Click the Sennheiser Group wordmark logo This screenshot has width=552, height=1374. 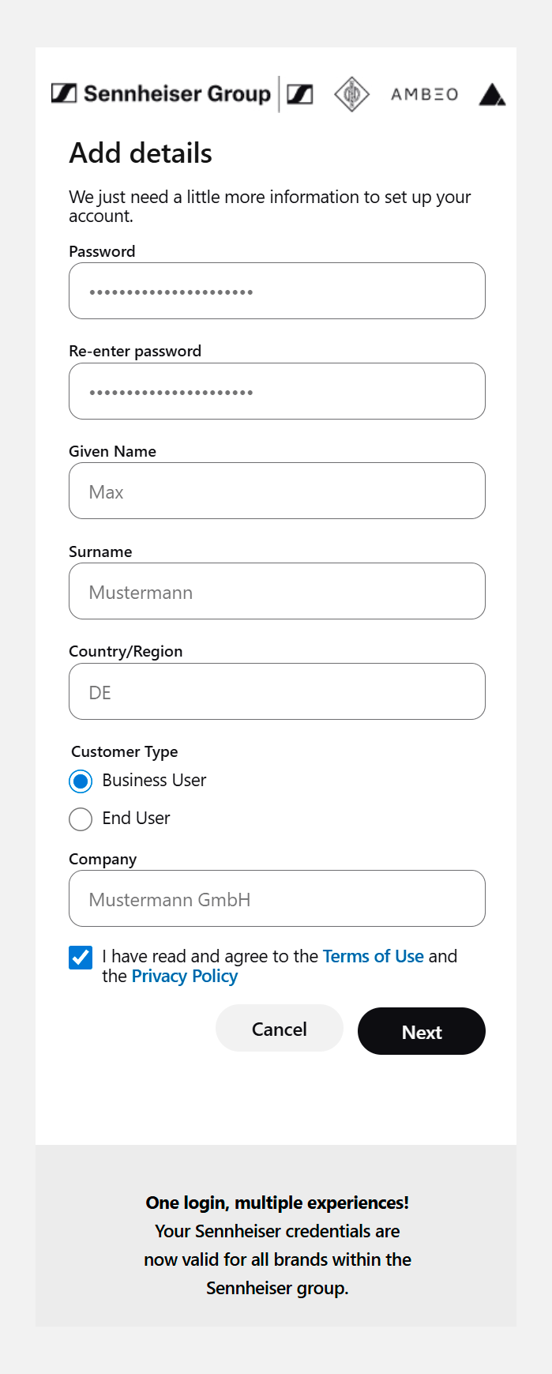[x=161, y=94]
